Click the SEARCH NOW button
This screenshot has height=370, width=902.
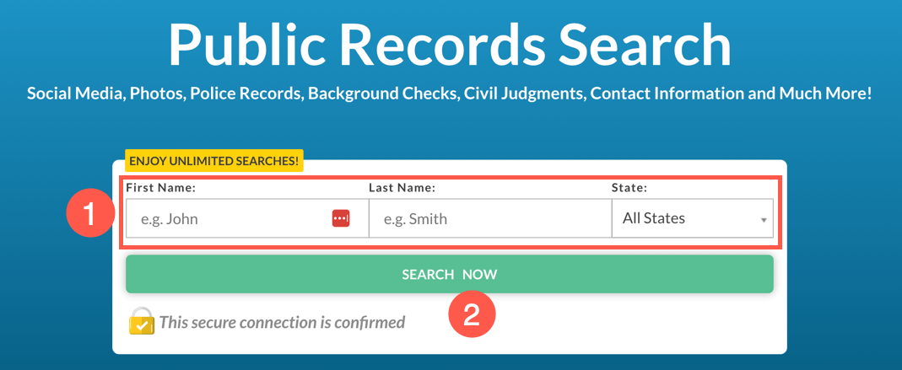pyautogui.click(x=449, y=274)
